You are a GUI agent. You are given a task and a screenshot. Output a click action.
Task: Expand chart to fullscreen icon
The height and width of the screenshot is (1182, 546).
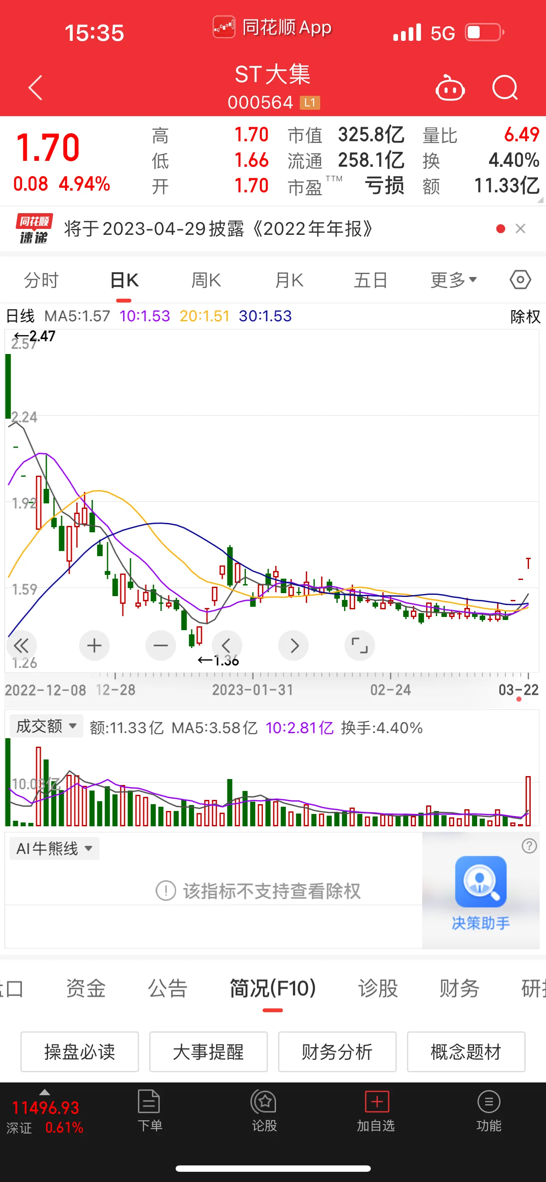(360, 645)
